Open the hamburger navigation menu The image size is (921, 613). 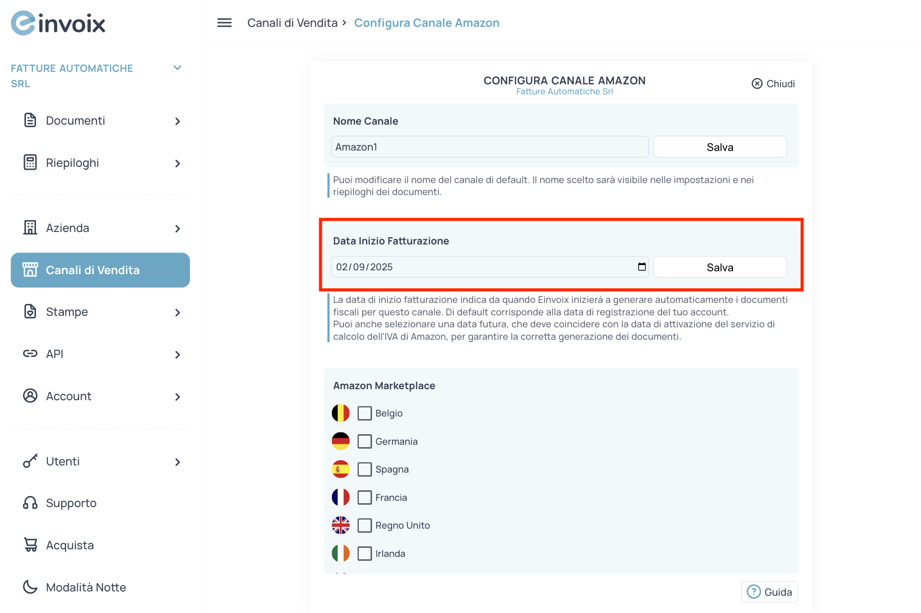224,23
